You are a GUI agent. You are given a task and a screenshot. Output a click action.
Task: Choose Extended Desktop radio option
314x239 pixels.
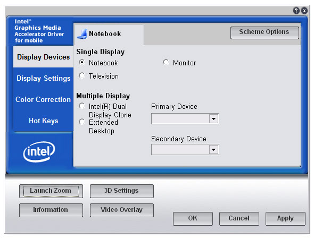tap(82, 122)
